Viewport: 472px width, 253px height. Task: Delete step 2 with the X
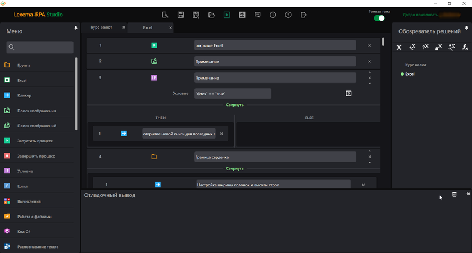pyautogui.click(x=369, y=61)
